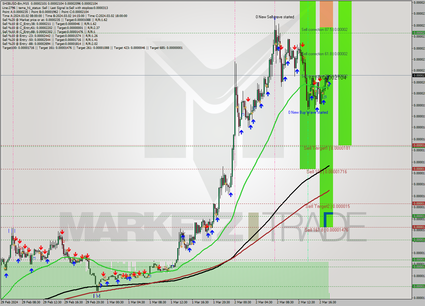
Task: Click the red price tag beside Sell Target2 line
Action: click(418, 204)
